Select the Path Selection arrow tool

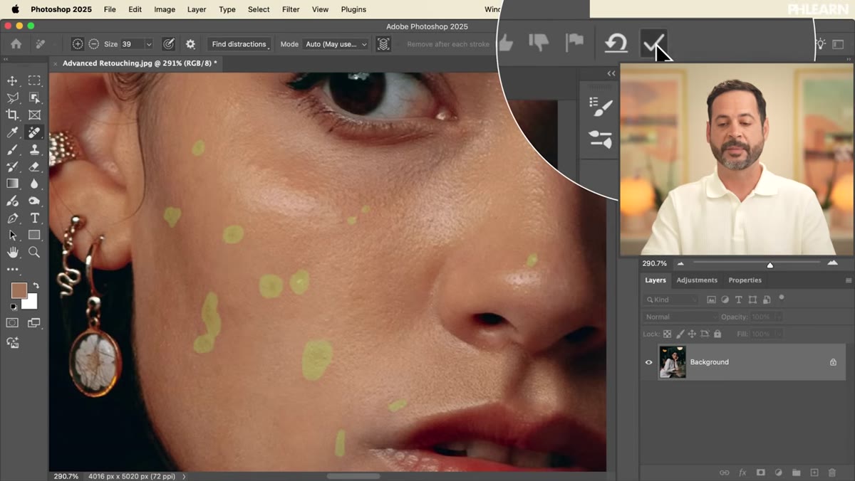[12, 236]
